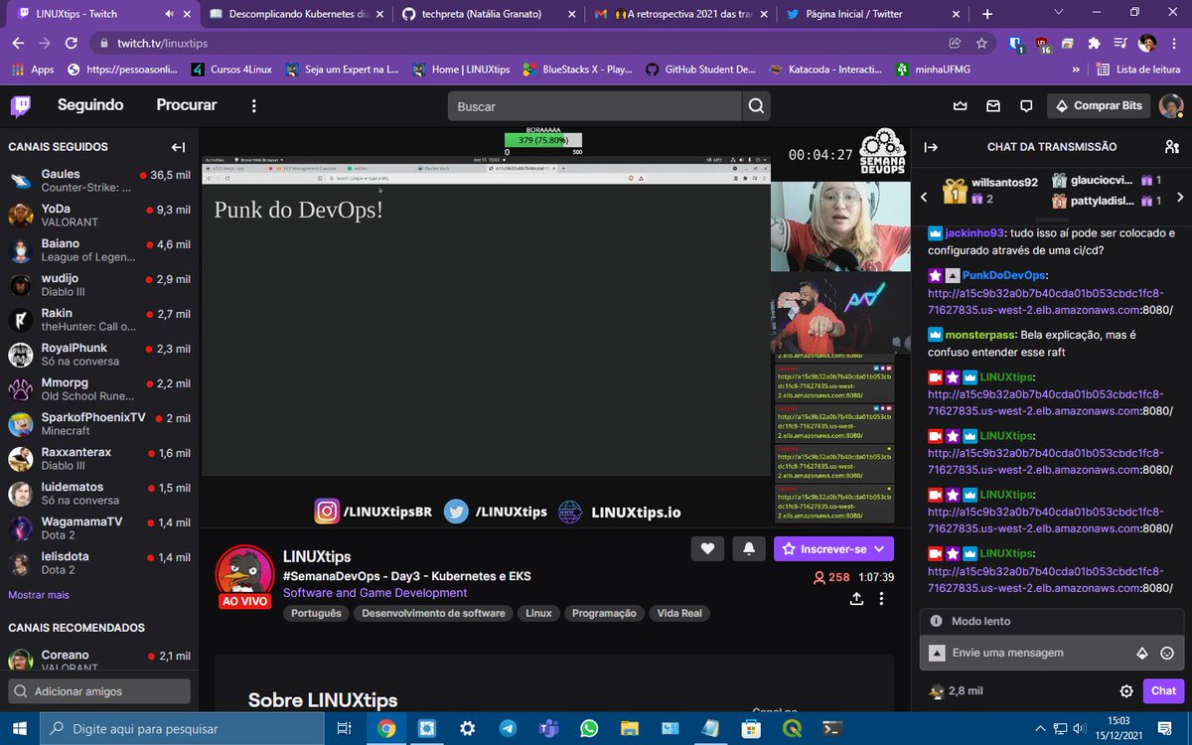Mute the LINUXtips Twitch tab audio

coord(167,14)
